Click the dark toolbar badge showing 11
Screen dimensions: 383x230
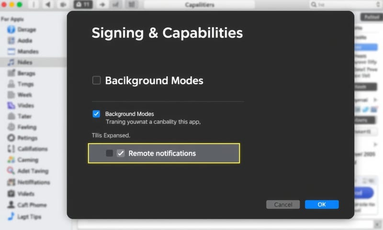coord(83,4)
